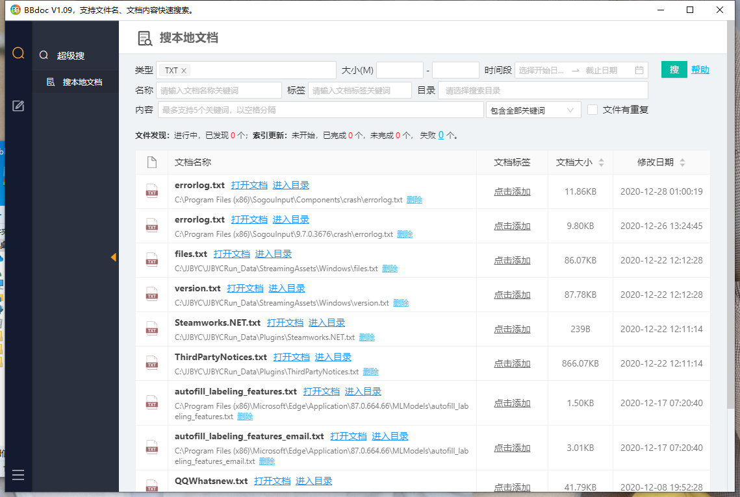This screenshot has width=740, height=497.
Task: Enable the 文件有重复 checkbox
Action: [x=593, y=110]
